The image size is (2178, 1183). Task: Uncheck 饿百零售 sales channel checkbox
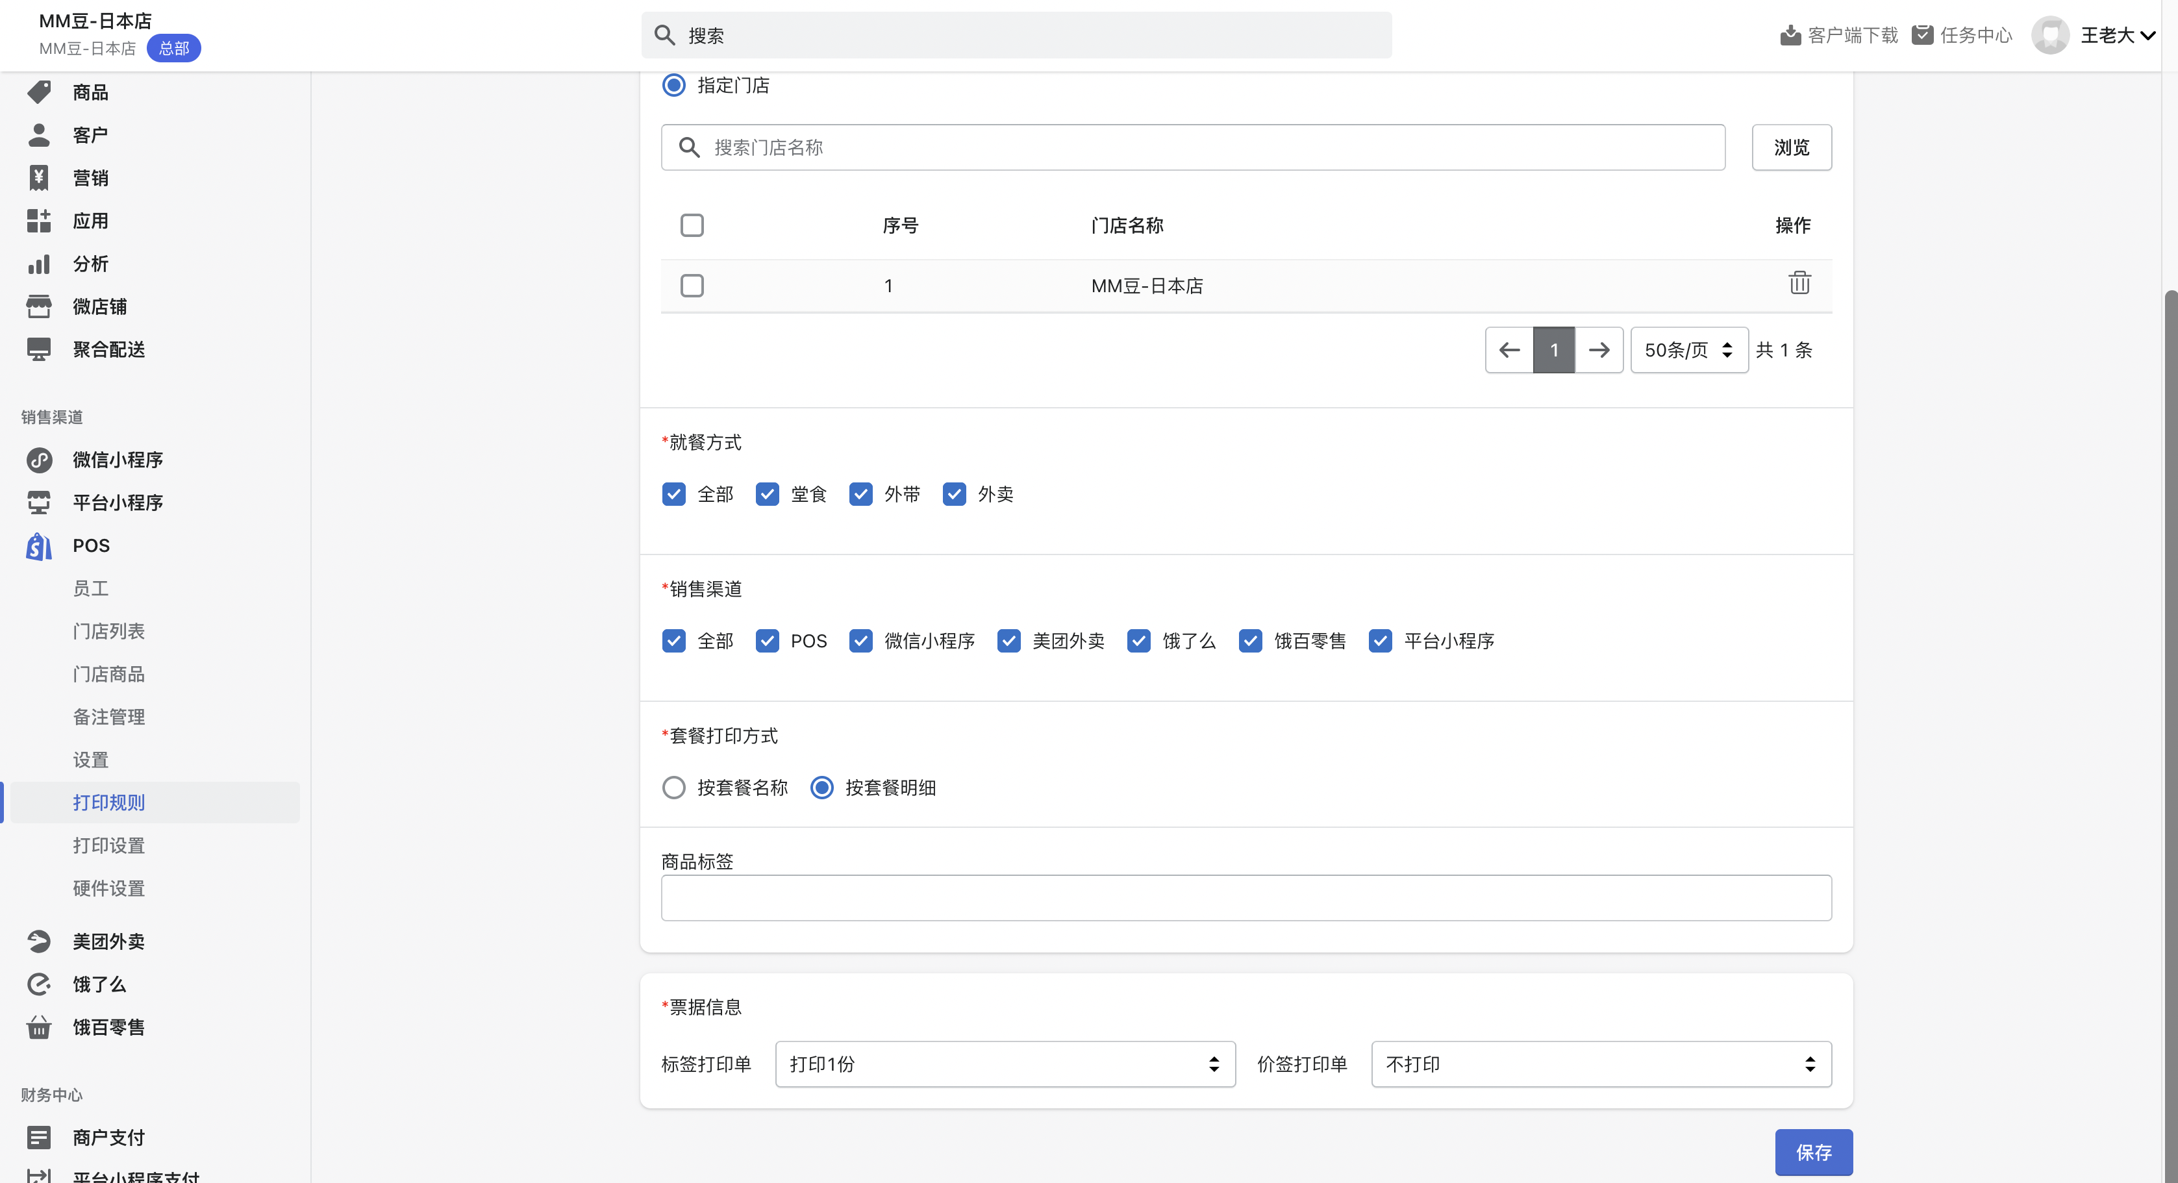[x=1251, y=641]
